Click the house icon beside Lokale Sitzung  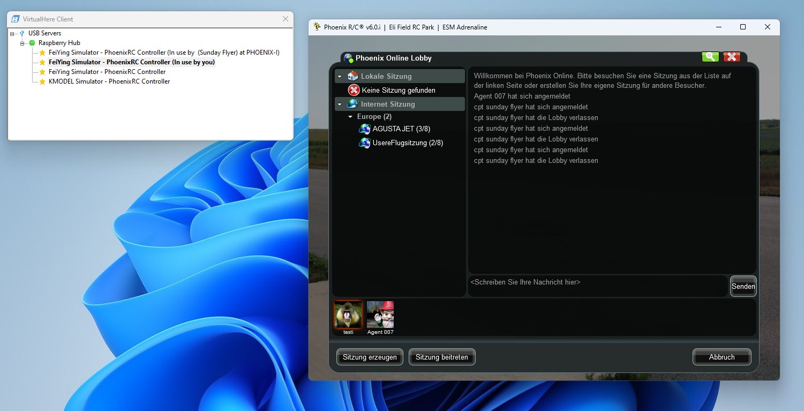pyautogui.click(x=352, y=76)
